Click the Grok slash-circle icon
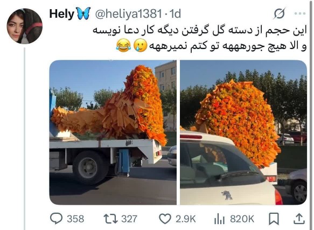The width and height of the screenshot is (314, 230). [x=280, y=13]
